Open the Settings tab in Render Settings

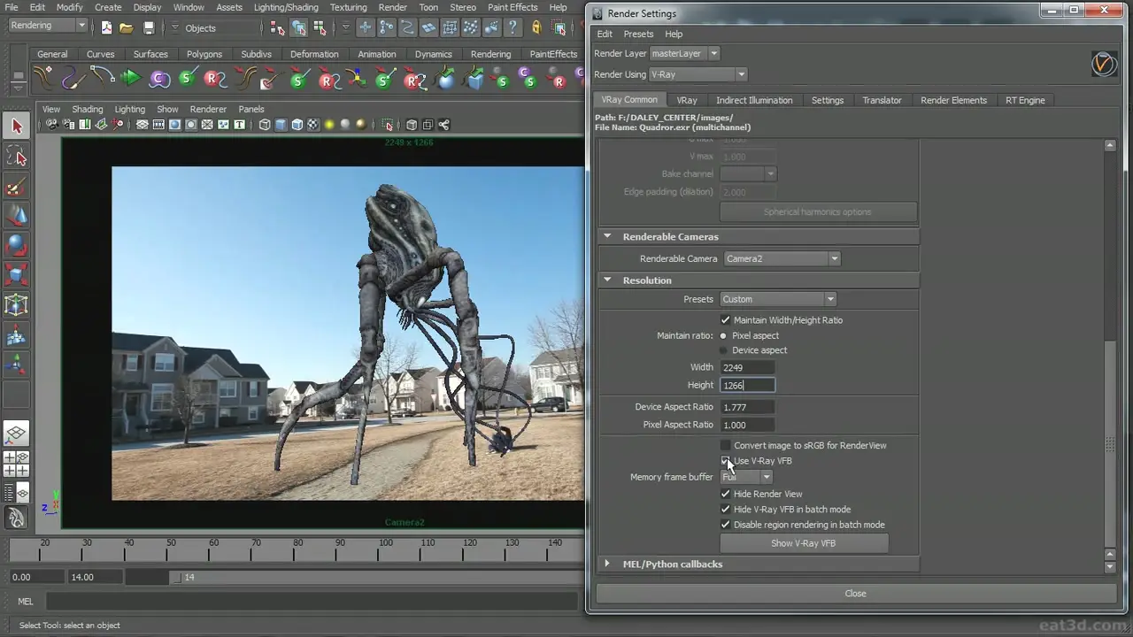828,100
